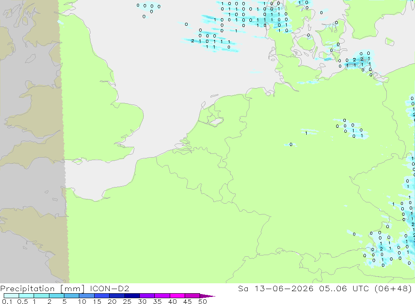Viewport: 415px width, 304px height.
Task: Click the legend scale label '45'
Action: (188, 302)
